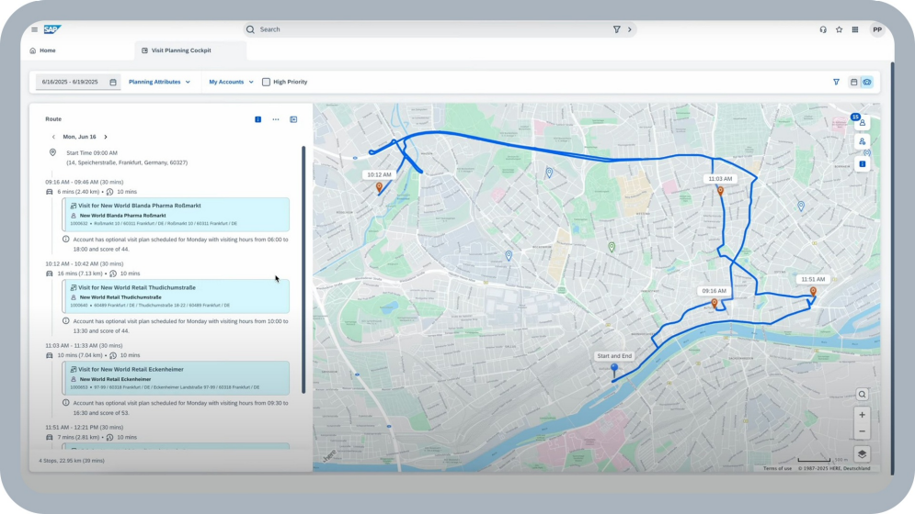
Task: Click the blue route info icon
Action: 257,119
